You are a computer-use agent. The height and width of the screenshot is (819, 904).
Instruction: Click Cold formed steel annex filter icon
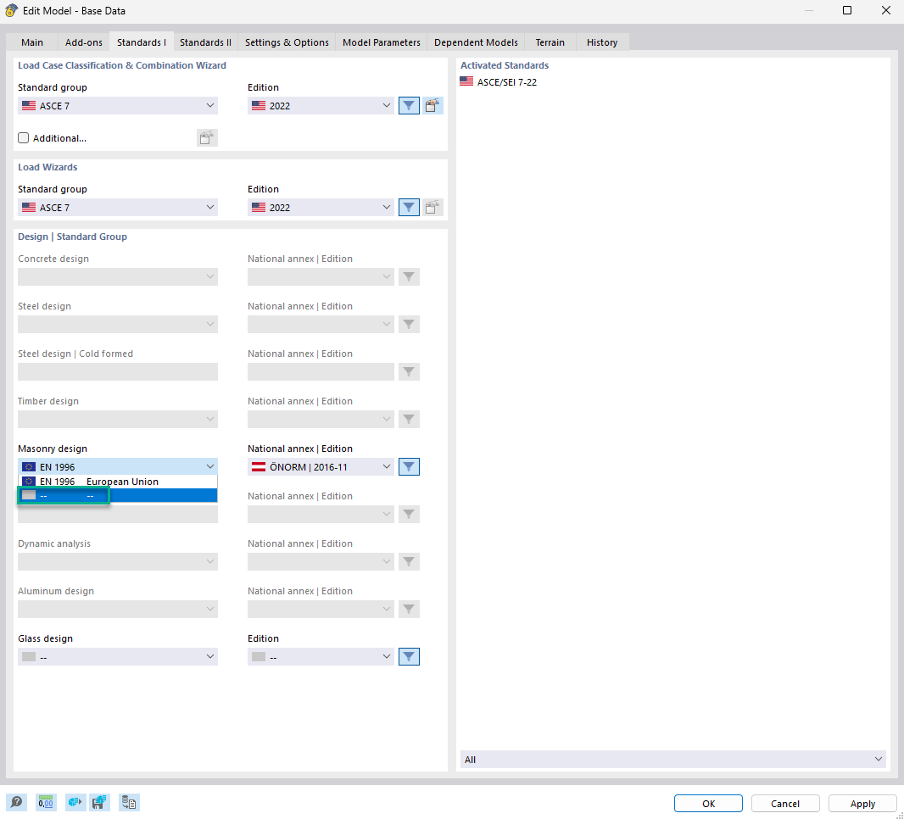(409, 371)
